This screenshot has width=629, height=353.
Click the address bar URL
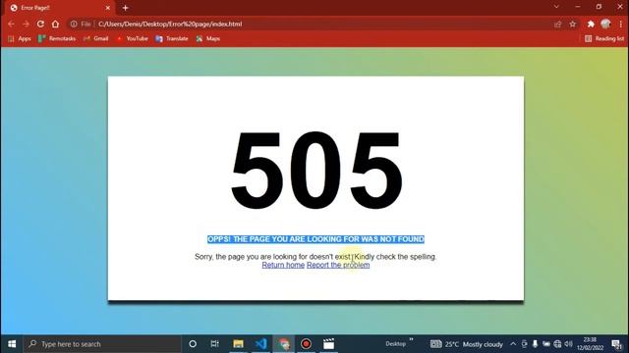[x=170, y=24]
